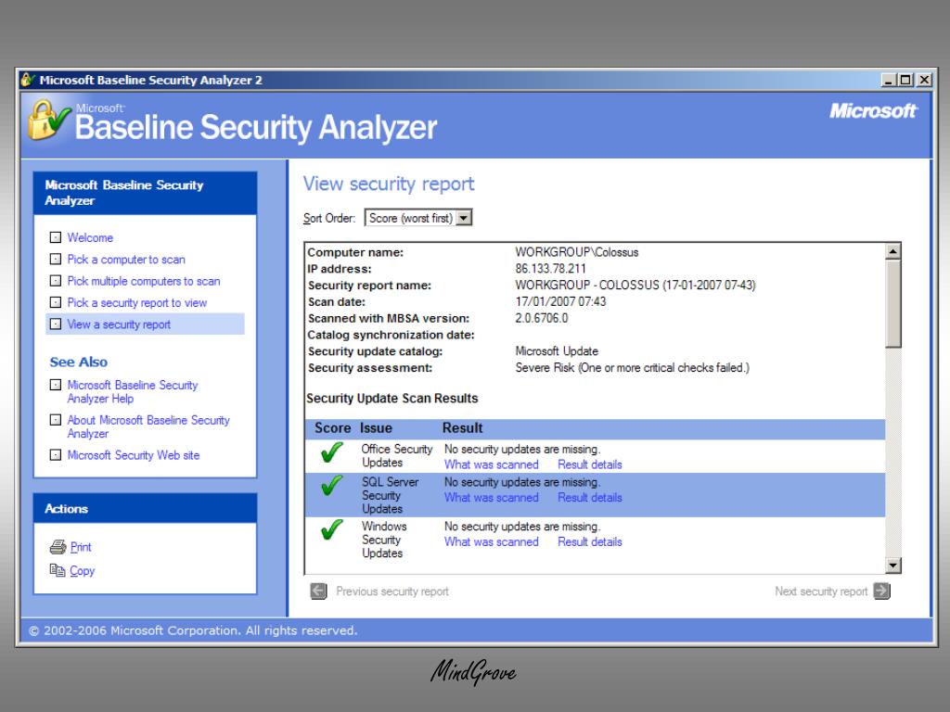Click the WORKGROUP - COLOSSUS report name value

click(635, 286)
